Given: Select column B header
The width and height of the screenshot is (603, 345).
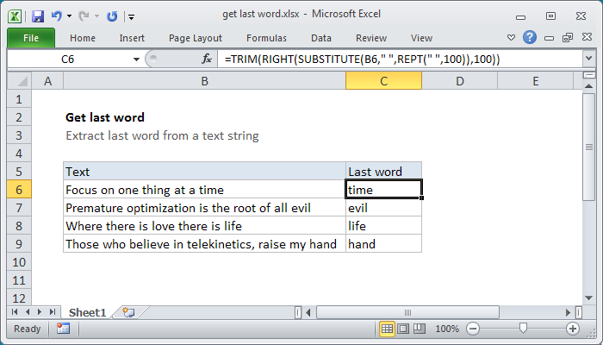Looking at the screenshot, I should pyautogui.click(x=205, y=81).
